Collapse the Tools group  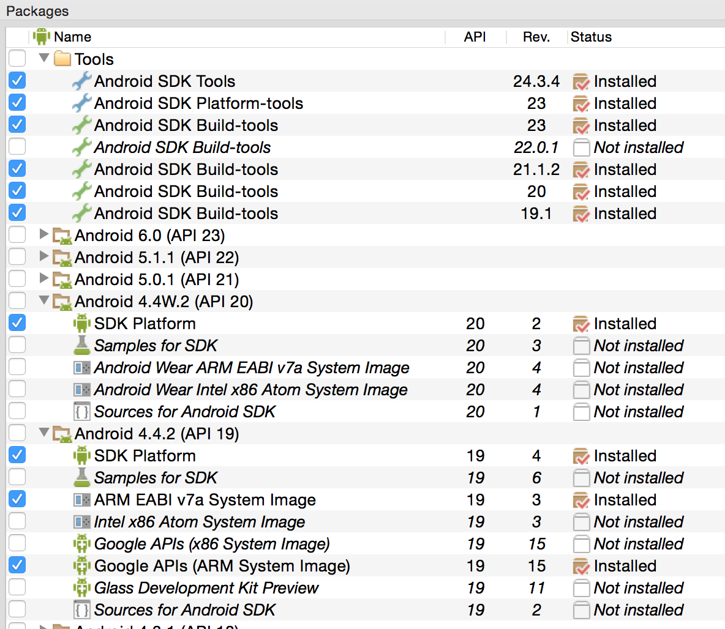[43, 59]
